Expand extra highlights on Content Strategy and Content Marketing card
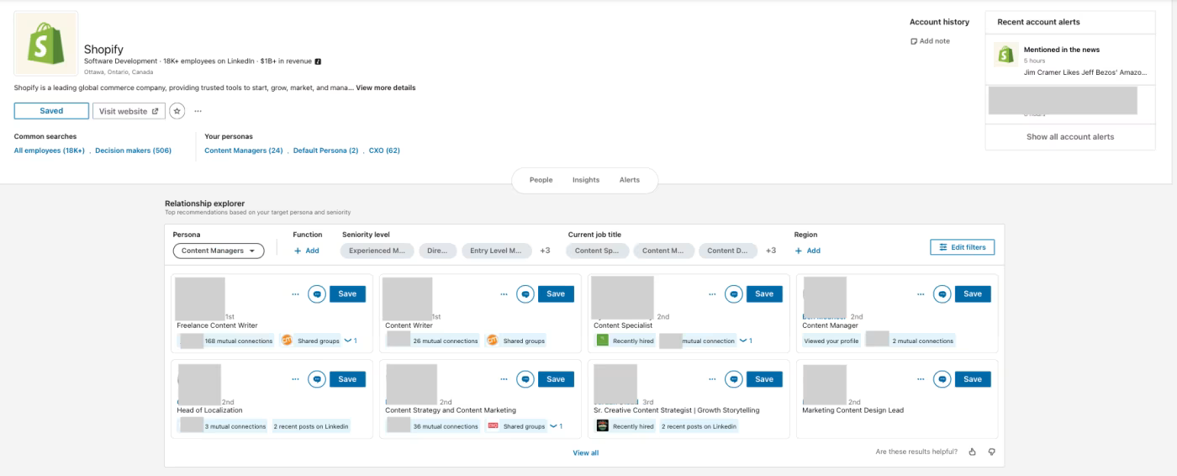This screenshot has width=1177, height=476. point(557,426)
